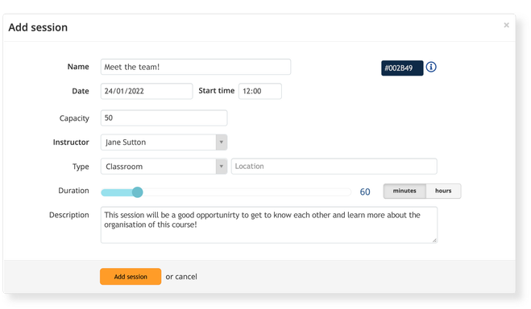Open the Instructor dropdown showing Jane Sutton
Image resolution: width=531 pixels, height=309 pixels.
coord(164,142)
